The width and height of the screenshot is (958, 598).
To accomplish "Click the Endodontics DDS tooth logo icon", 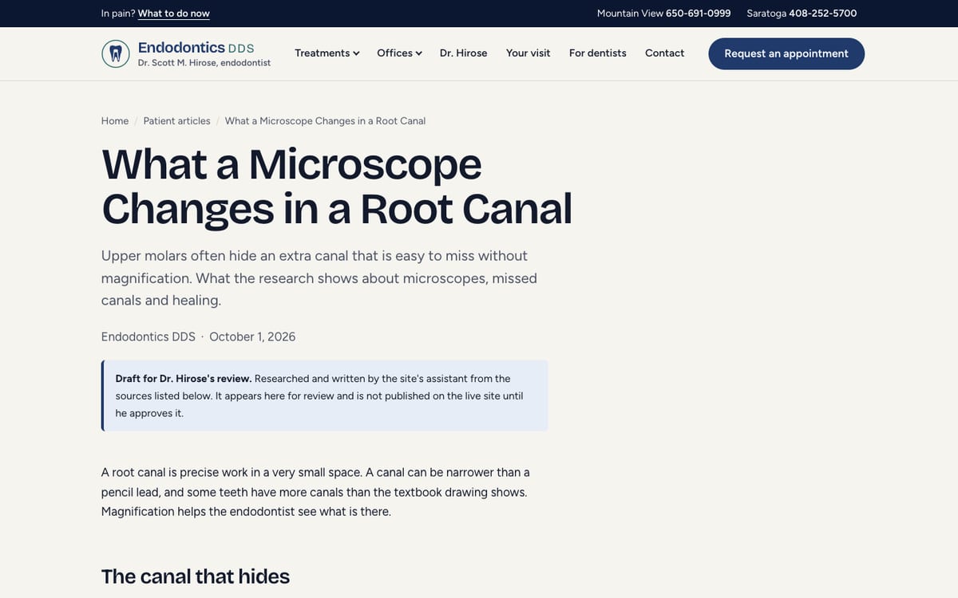I will click(116, 53).
